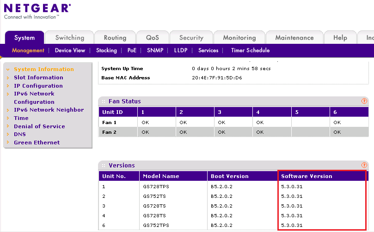Switch to the Switching tab
The height and width of the screenshot is (232, 374).
coord(70,38)
